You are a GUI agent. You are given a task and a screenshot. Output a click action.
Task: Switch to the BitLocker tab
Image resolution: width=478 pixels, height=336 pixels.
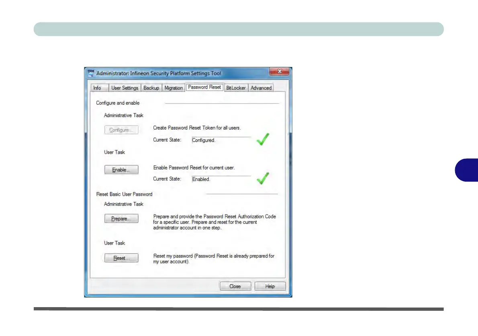pos(236,88)
